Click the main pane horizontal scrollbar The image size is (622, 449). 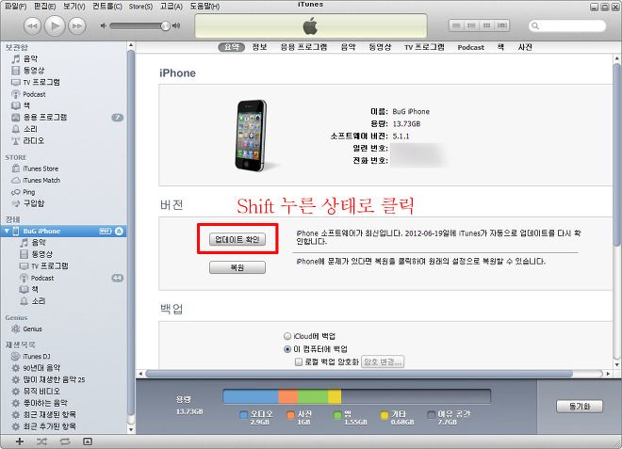[359, 374]
